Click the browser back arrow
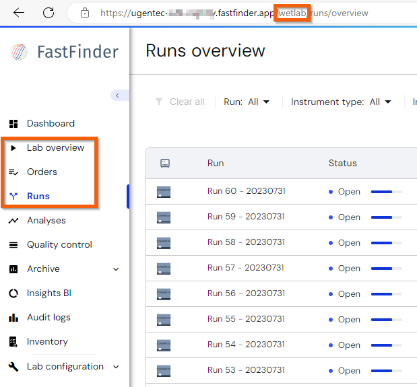Viewport: 417px width, 387px height. pos(19,13)
